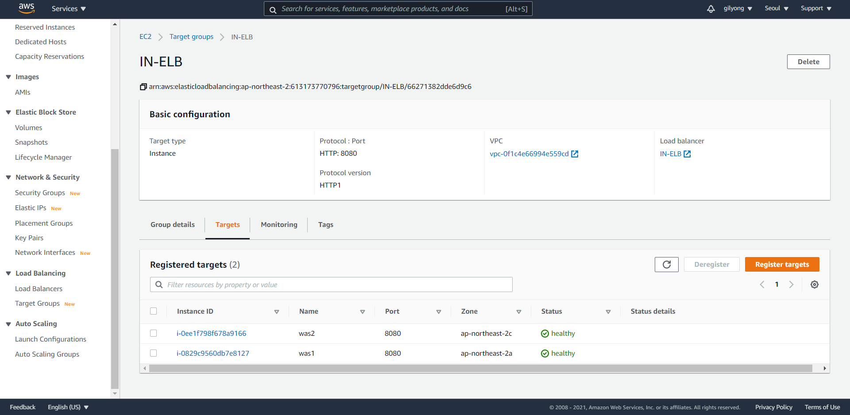Click the Delete button

tap(808, 62)
